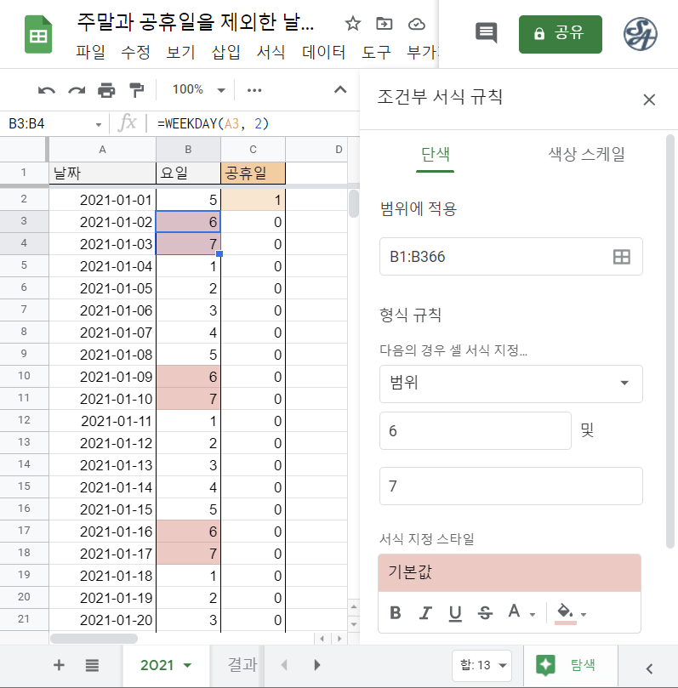Star this spreadsheet document
678x688 pixels.
352,23
